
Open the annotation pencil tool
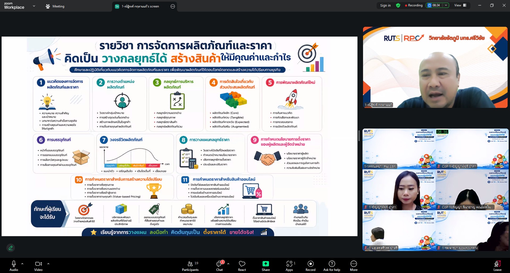click(x=11, y=248)
